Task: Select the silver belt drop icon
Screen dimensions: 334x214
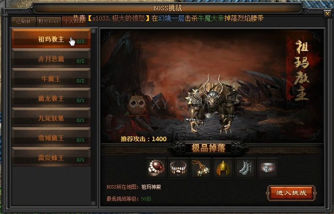Action: (x=268, y=168)
